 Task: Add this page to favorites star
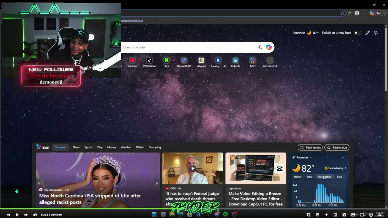[x=343, y=13]
